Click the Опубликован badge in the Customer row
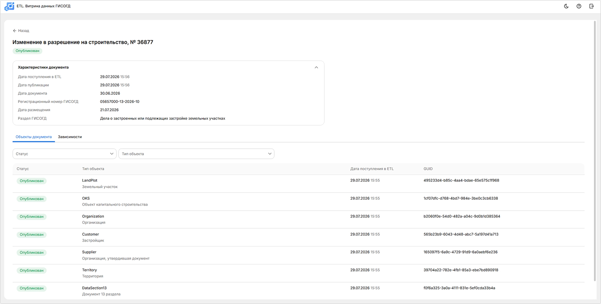This screenshot has height=304, width=601. 31,235
